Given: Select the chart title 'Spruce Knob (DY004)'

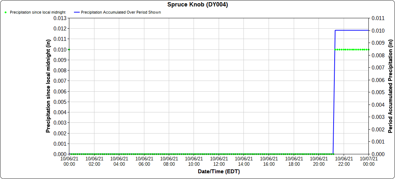Looking at the screenshot, I should coord(197,5).
